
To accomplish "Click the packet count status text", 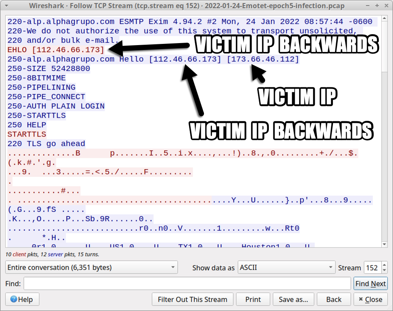I will coord(52,254).
